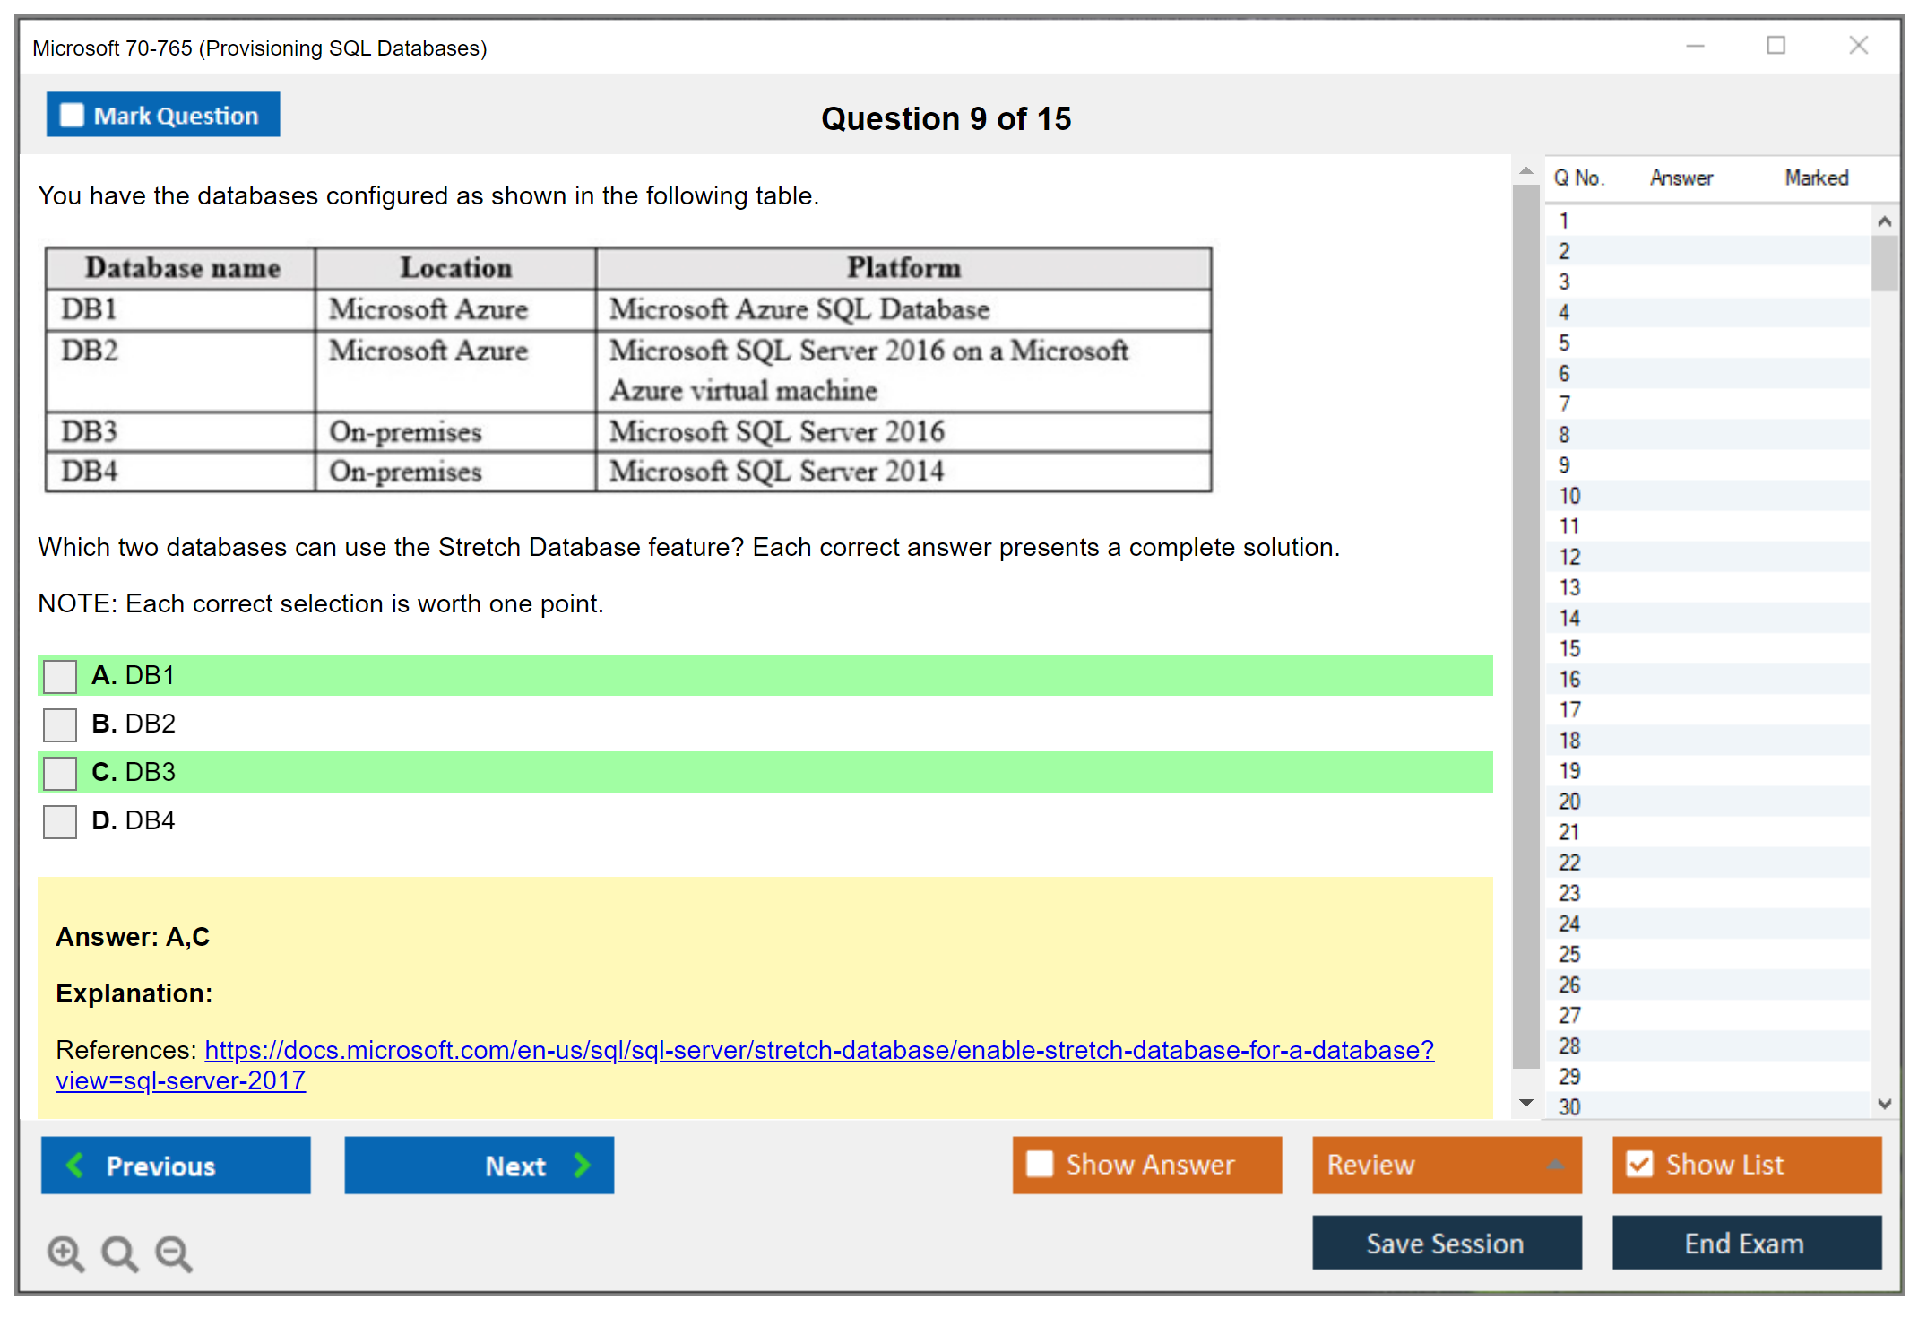Check answer option B. DB2
Image resolution: width=1927 pixels, height=1318 pixels.
(x=60, y=724)
